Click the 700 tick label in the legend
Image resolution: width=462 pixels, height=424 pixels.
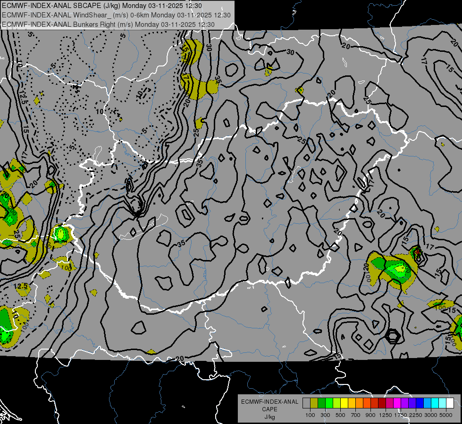356,415
